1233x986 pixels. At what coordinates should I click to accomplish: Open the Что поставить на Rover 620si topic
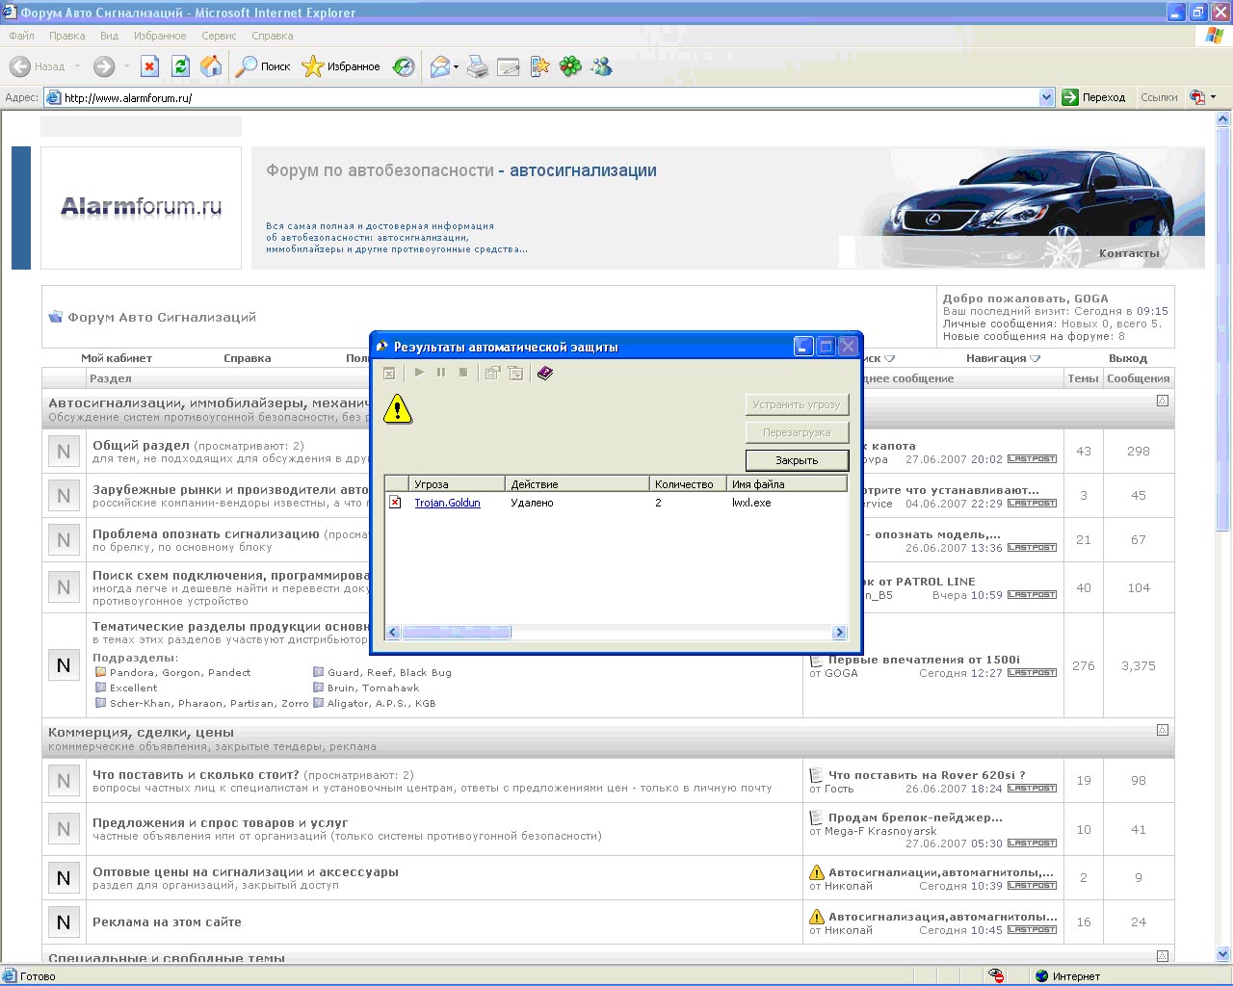926,775
